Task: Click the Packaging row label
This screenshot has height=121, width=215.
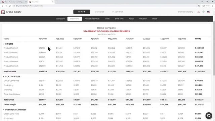Action: point(8,85)
